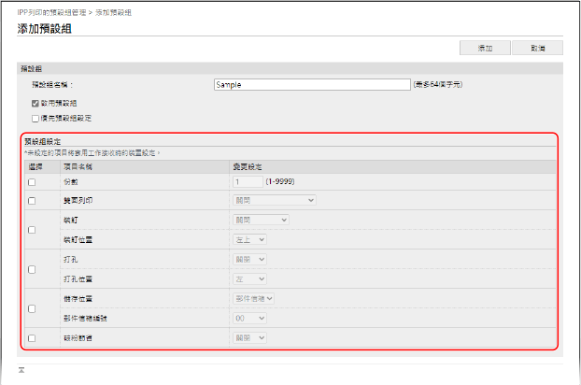Click the preset name field containing Sample
This screenshot has height=385, width=581.
click(311, 84)
